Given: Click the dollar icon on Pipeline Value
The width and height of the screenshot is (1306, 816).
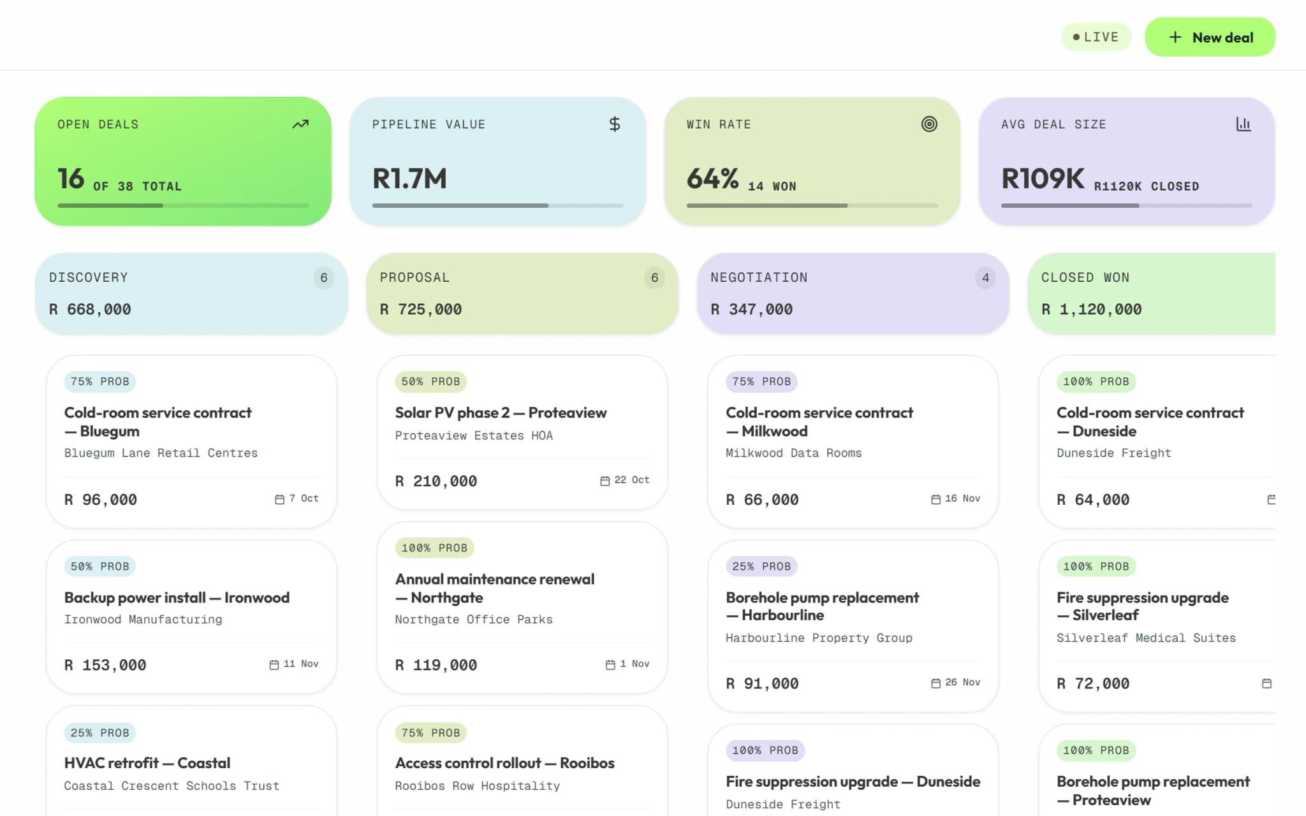Looking at the screenshot, I should (614, 124).
